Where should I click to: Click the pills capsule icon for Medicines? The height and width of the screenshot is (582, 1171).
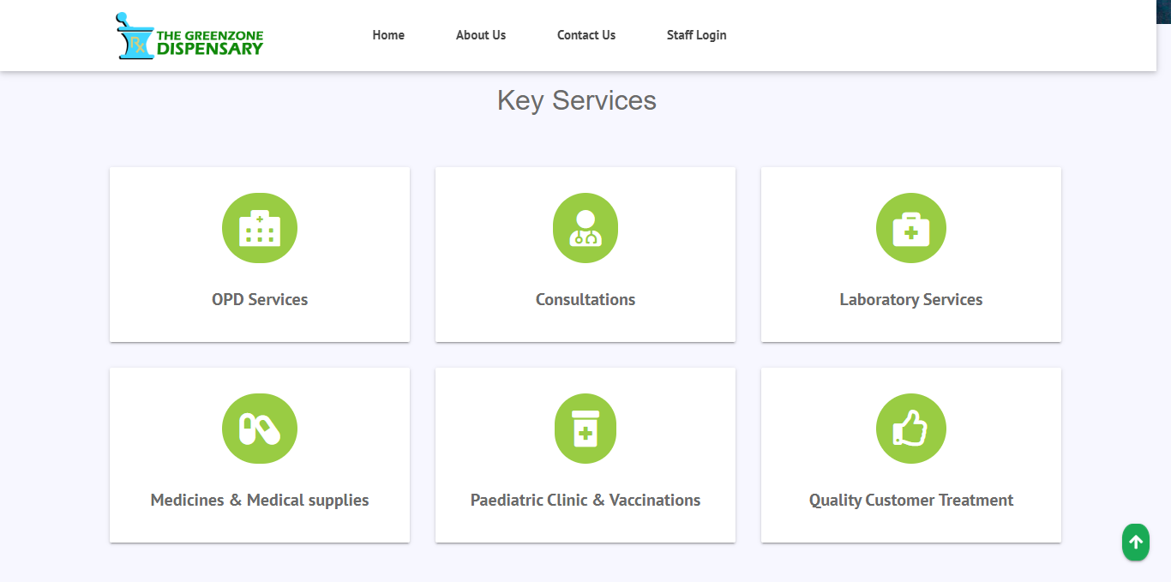pos(260,429)
